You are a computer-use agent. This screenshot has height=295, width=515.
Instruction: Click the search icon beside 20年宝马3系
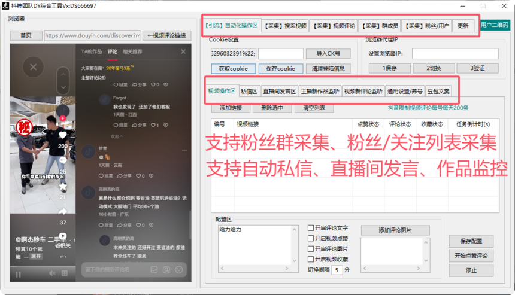tap(132, 66)
